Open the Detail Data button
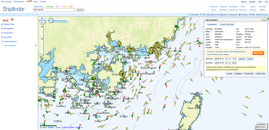Image resolution: width=269 pixels, height=130 pixels. point(260,73)
